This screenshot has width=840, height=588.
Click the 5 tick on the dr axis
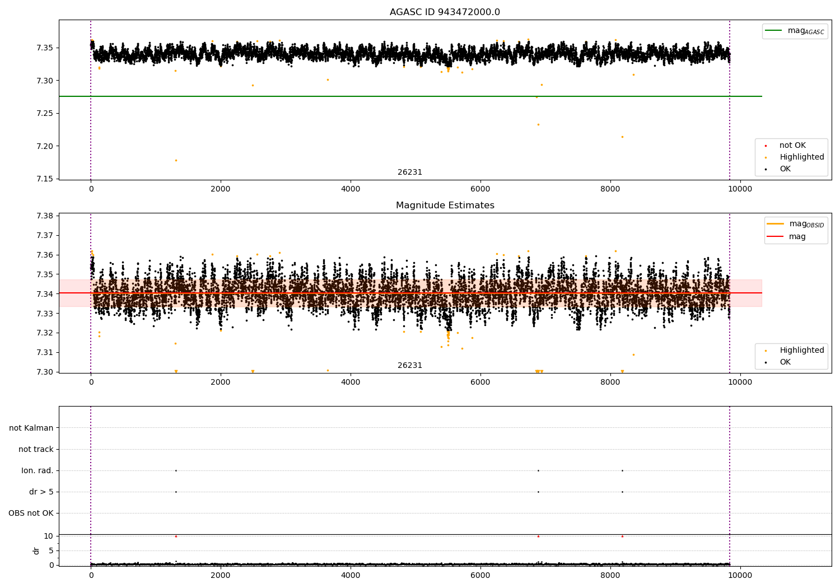point(52,550)
